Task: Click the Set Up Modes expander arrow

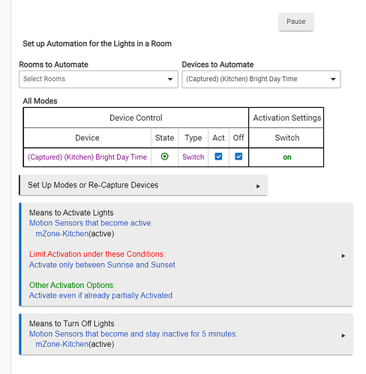Action: tap(258, 187)
